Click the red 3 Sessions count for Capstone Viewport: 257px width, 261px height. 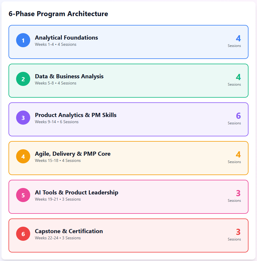pos(238,232)
